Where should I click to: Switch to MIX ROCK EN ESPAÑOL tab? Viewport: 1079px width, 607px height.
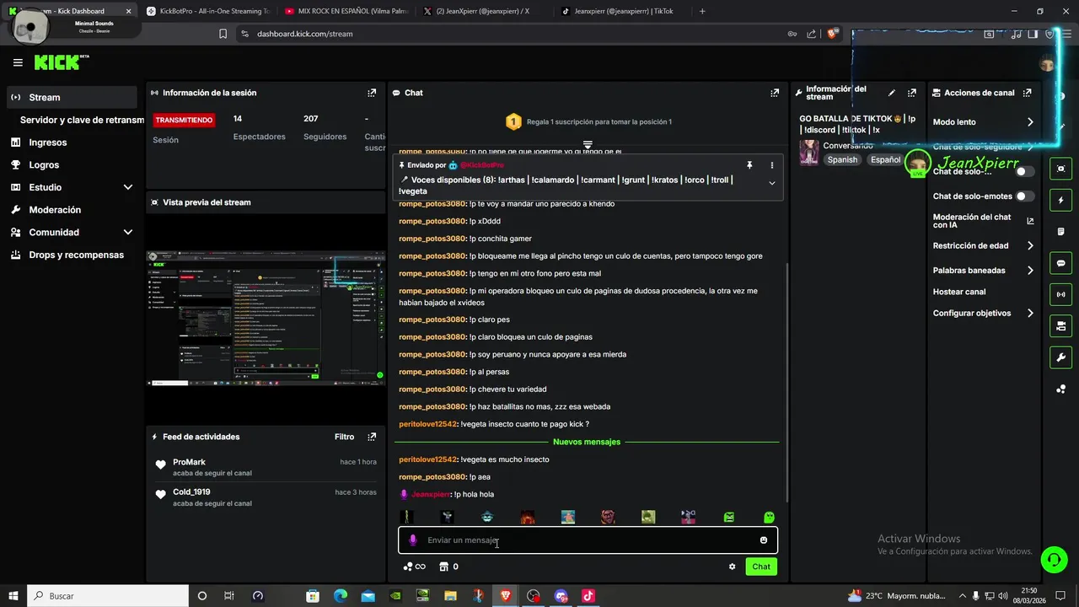tap(346, 11)
